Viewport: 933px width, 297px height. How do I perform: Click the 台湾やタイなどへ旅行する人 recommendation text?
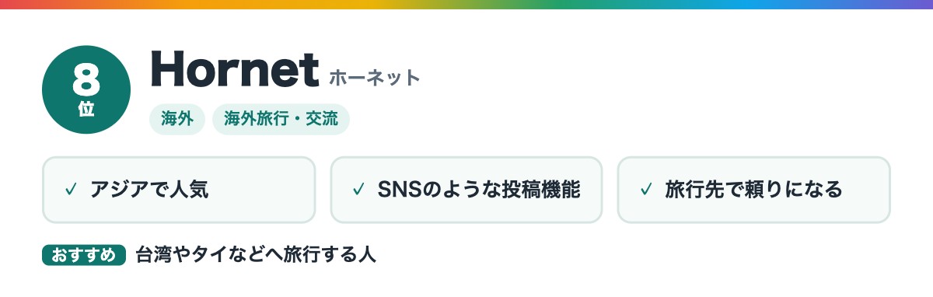click(x=256, y=255)
